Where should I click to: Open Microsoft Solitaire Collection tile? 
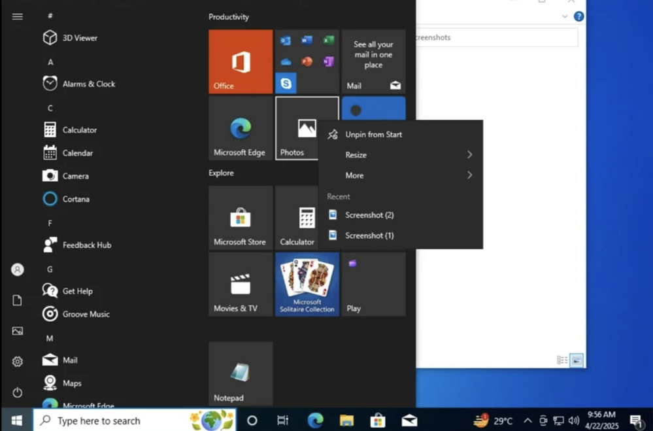point(307,284)
